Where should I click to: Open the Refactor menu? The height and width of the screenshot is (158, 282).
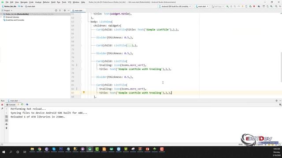[x=46, y=2]
